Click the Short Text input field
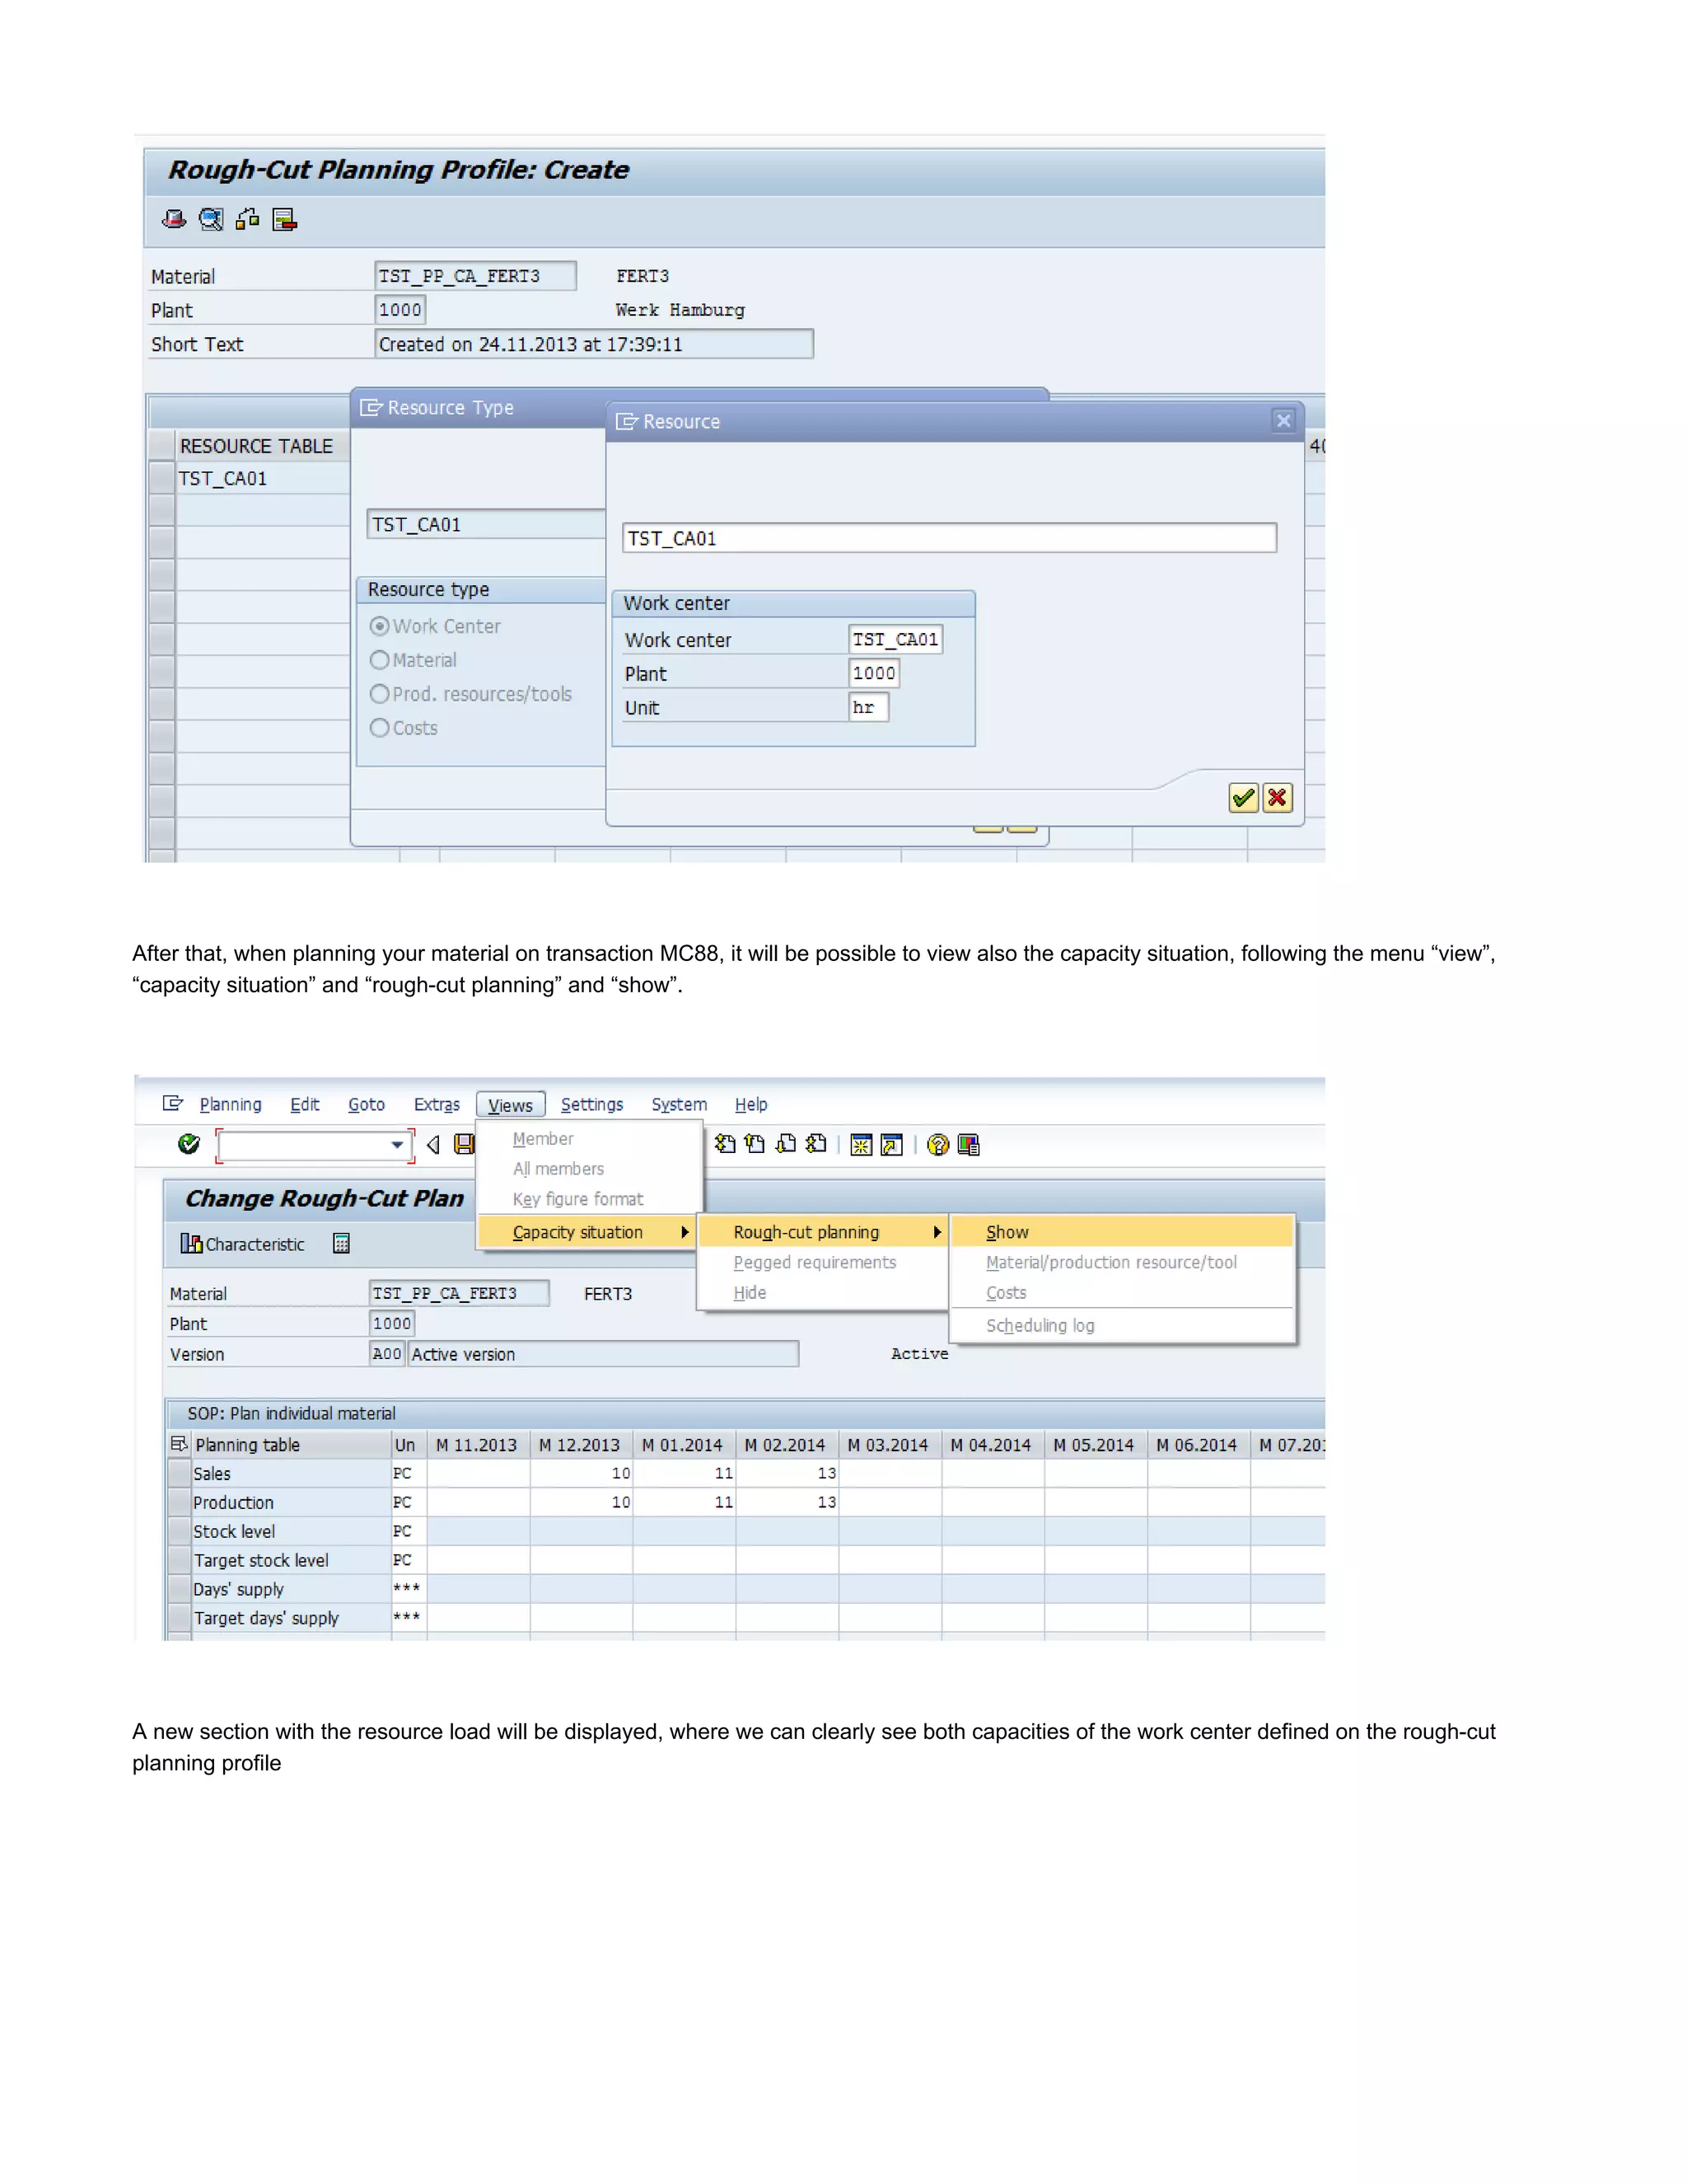 point(594,344)
